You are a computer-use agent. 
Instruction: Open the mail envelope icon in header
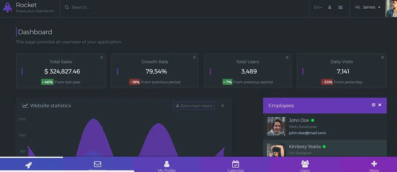click(x=340, y=8)
